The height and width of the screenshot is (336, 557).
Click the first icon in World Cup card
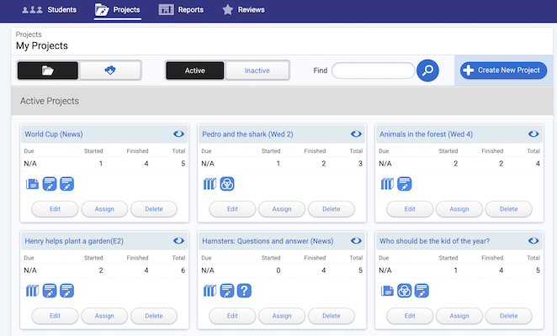coord(33,184)
